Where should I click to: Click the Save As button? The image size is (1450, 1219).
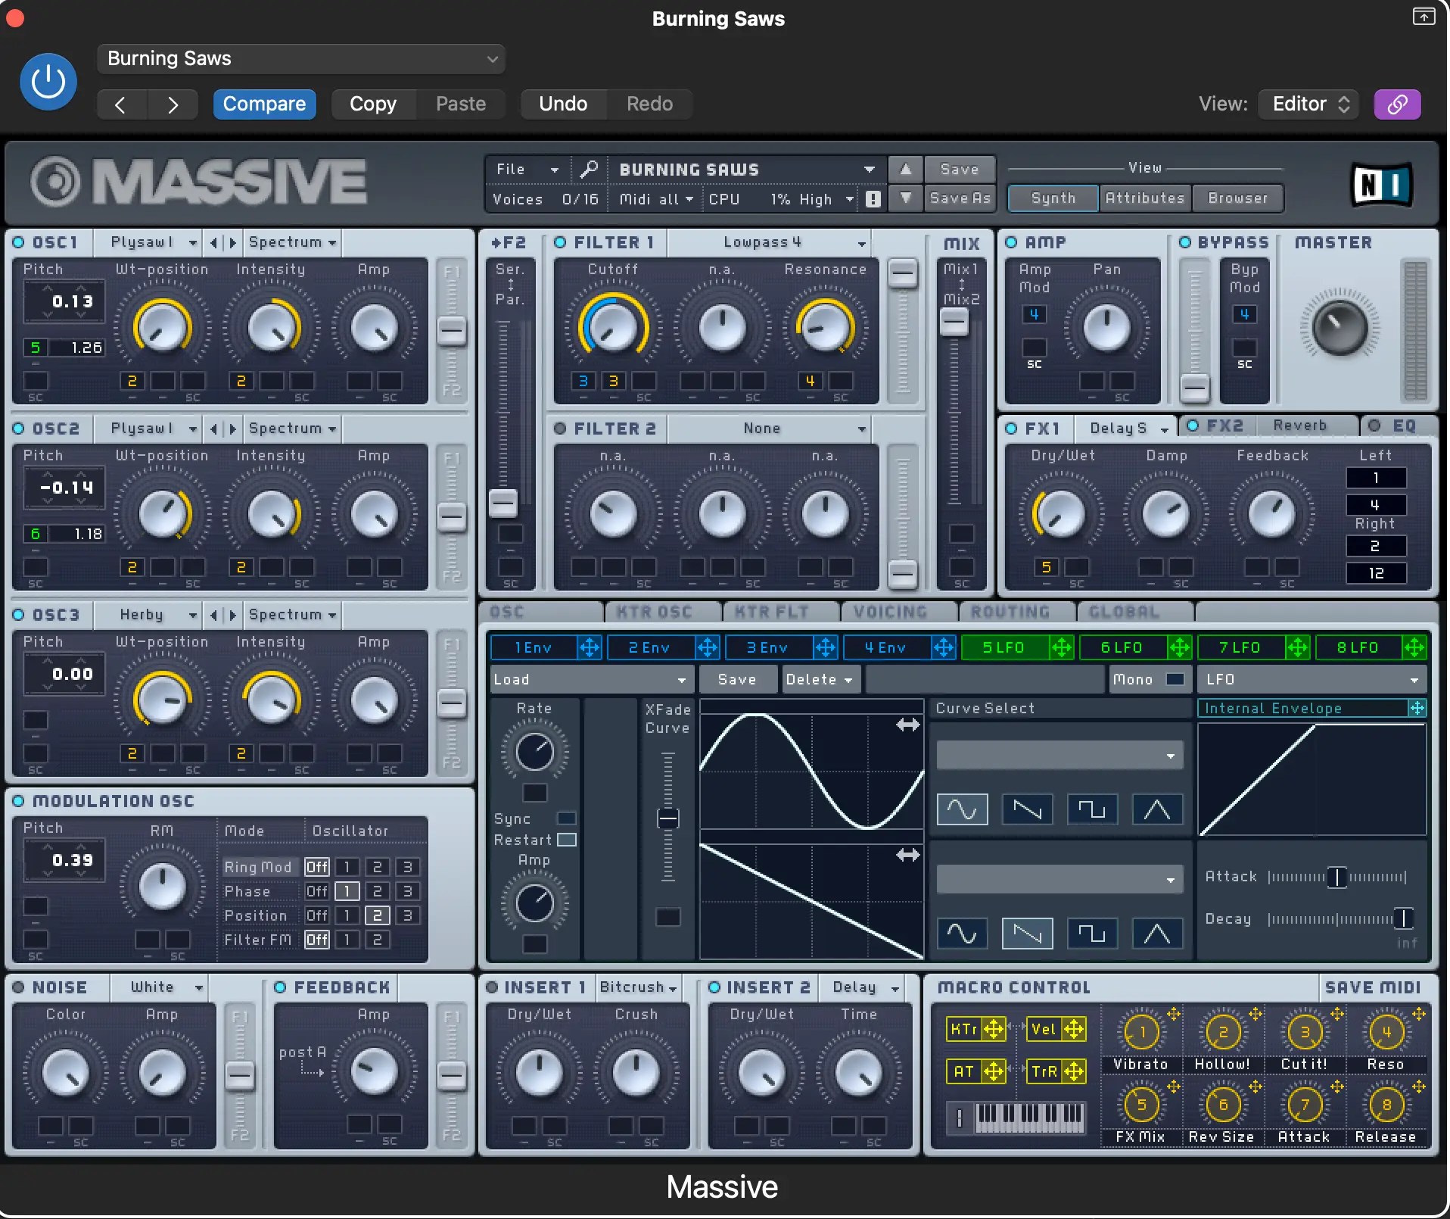pyautogui.click(x=960, y=198)
